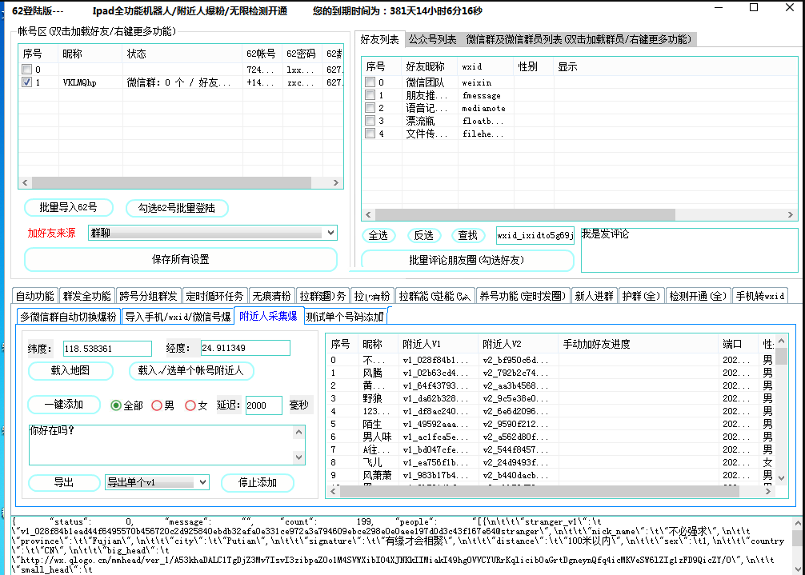Image resolution: width=805 pixels, height=575 pixels.
Task: Open the 检测开通(全) tab
Action: pos(699,296)
